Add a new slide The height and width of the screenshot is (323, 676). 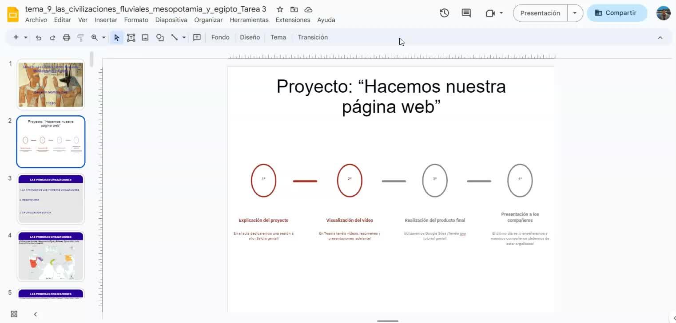(16, 37)
